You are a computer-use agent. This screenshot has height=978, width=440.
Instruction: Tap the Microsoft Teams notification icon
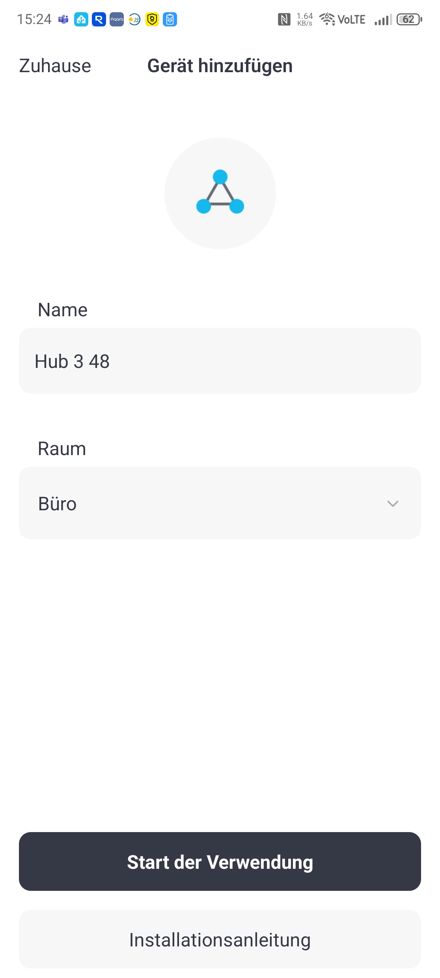pos(63,19)
